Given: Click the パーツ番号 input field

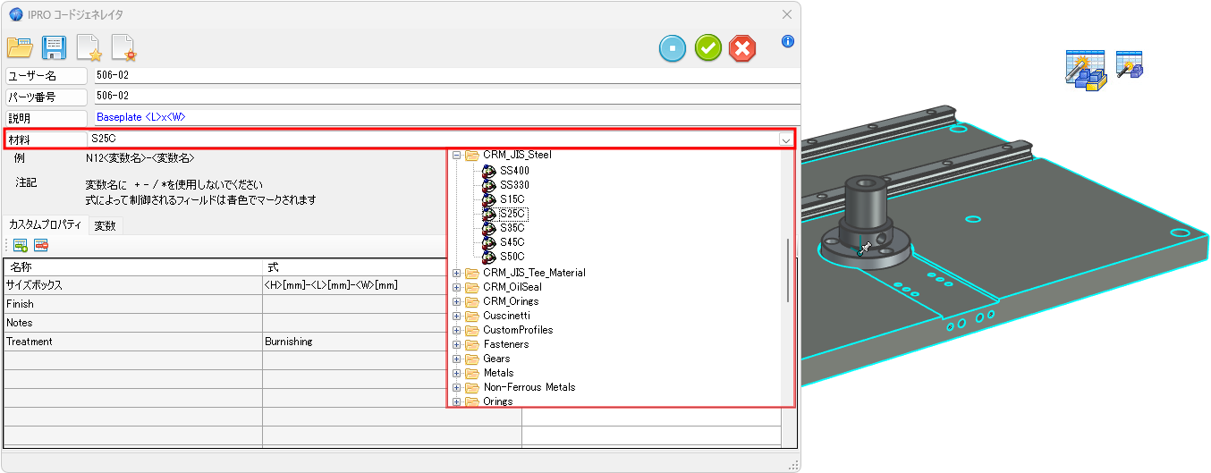Looking at the screenshot, I should (x=445, y=97).
